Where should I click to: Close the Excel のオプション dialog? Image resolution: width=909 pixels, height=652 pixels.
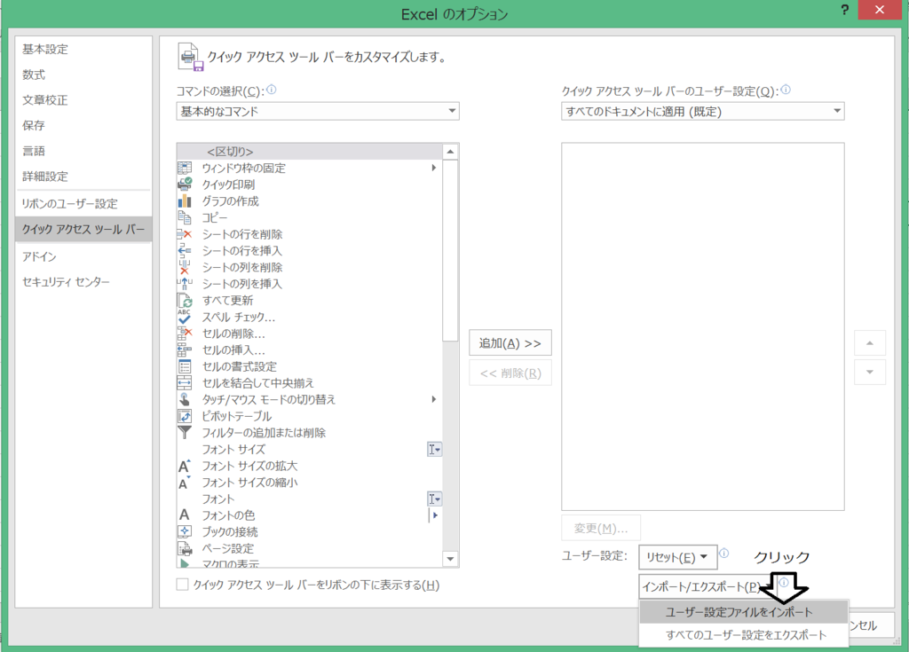[880, 10]
